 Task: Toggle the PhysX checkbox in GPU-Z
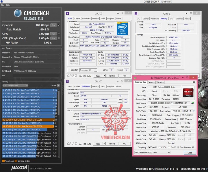click(169, 147)
